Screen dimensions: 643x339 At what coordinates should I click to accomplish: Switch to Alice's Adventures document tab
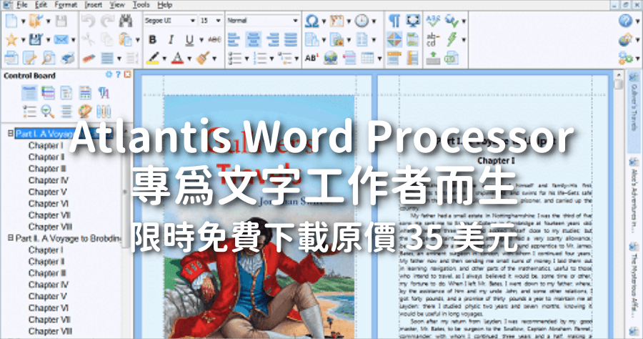[x=634, y=197]
